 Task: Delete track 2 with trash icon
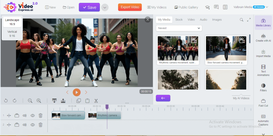41,125
